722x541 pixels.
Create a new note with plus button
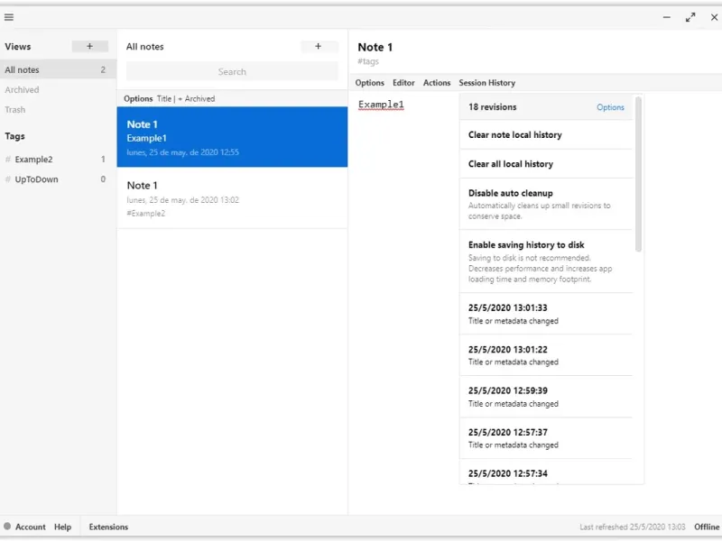tap(319, 46)
